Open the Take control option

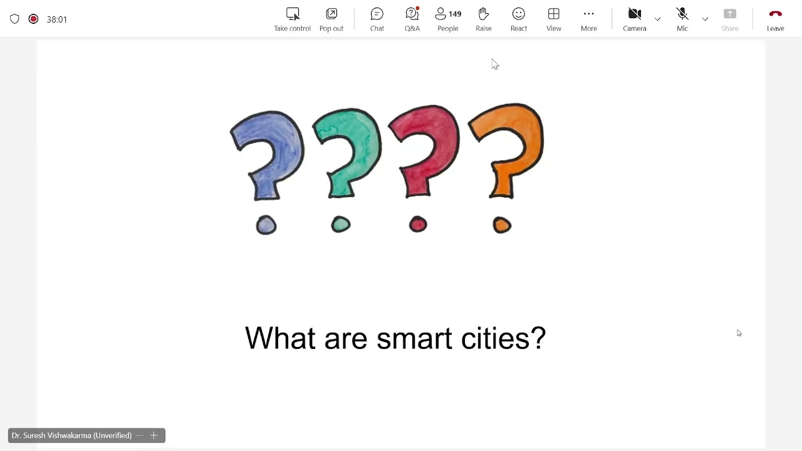pos(292,19)
